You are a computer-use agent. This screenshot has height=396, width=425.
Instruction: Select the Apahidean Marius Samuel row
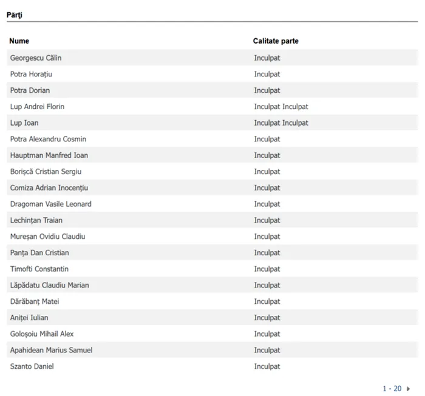pos(52,351)
